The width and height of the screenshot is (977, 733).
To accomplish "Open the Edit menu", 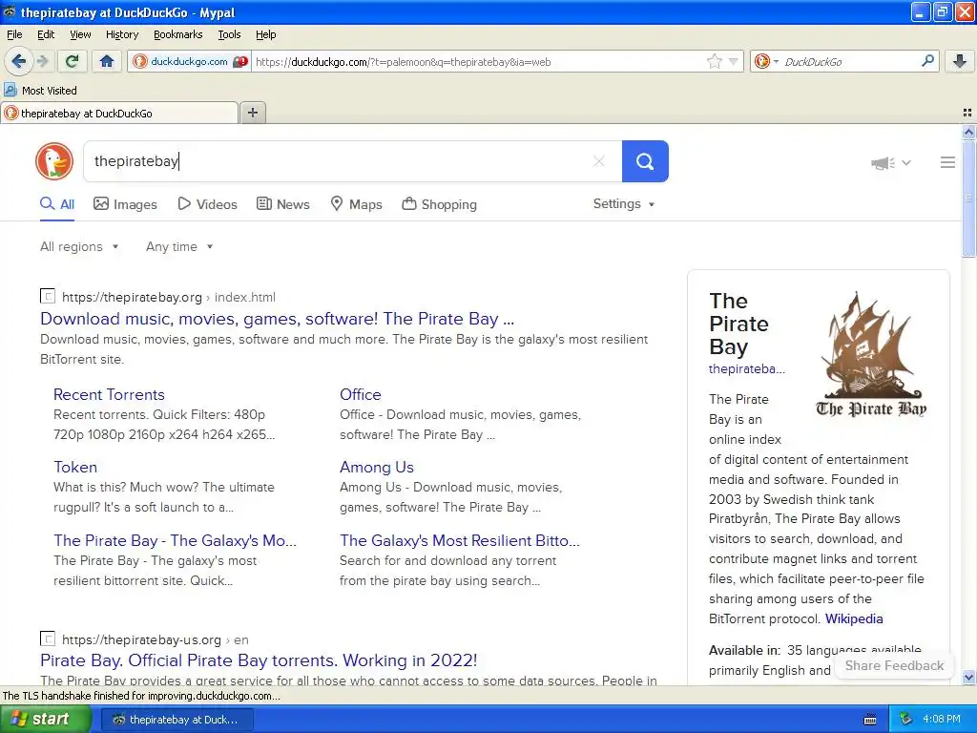I will [x=46, y=34].
